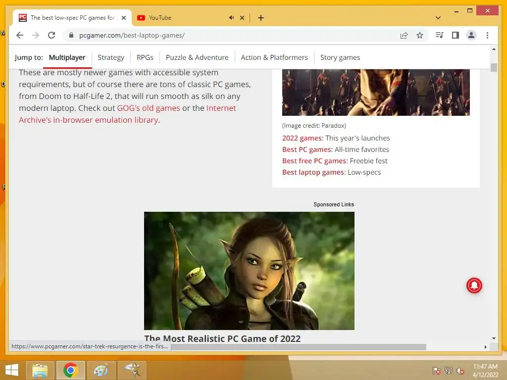Open a new tab with the plus button
This screenshot has height=380, width=507.
tap(261, 18)
